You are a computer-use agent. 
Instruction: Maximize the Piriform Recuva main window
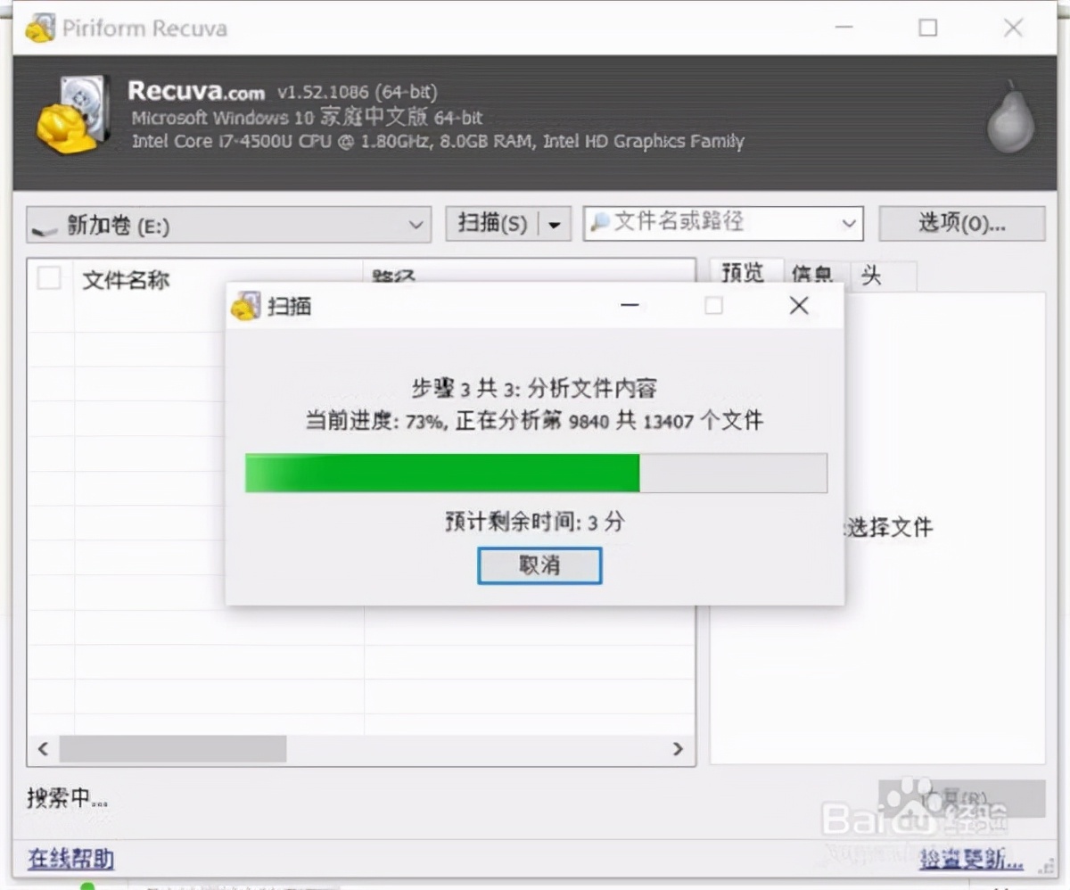point(927,28)
